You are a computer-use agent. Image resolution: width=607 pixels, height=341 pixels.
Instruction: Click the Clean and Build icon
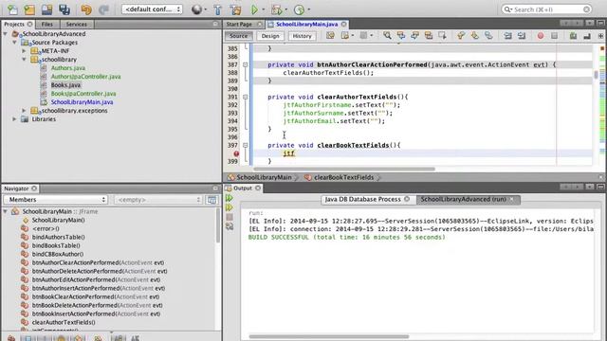[235, 9]
